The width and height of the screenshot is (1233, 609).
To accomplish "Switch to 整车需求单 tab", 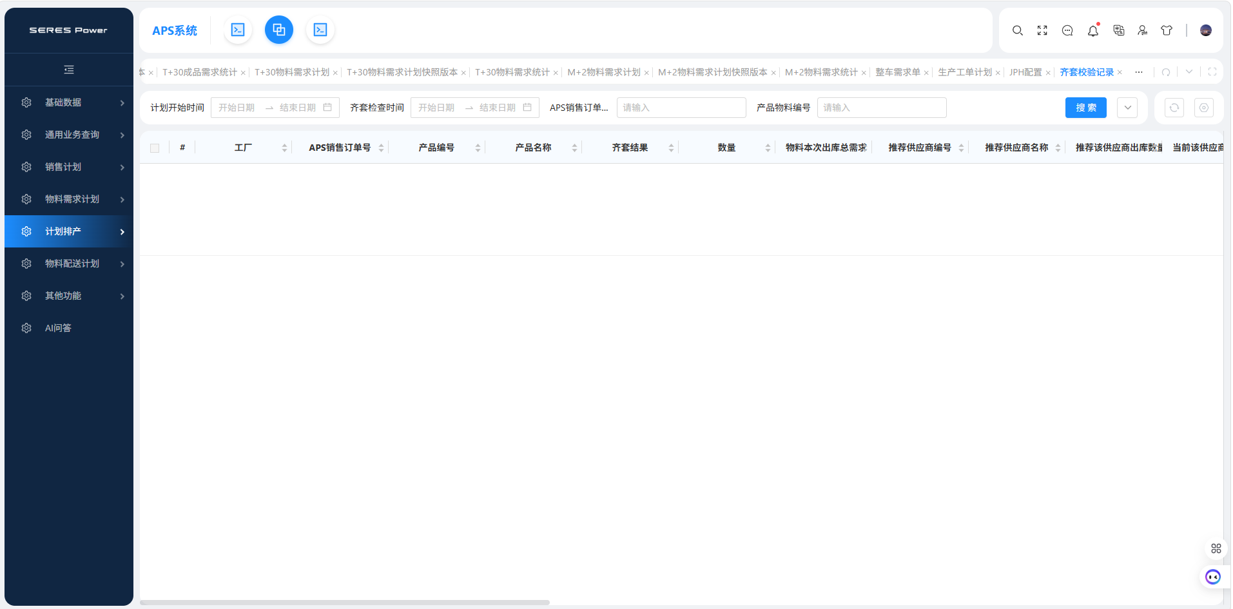I will click(x=898, y=72).
